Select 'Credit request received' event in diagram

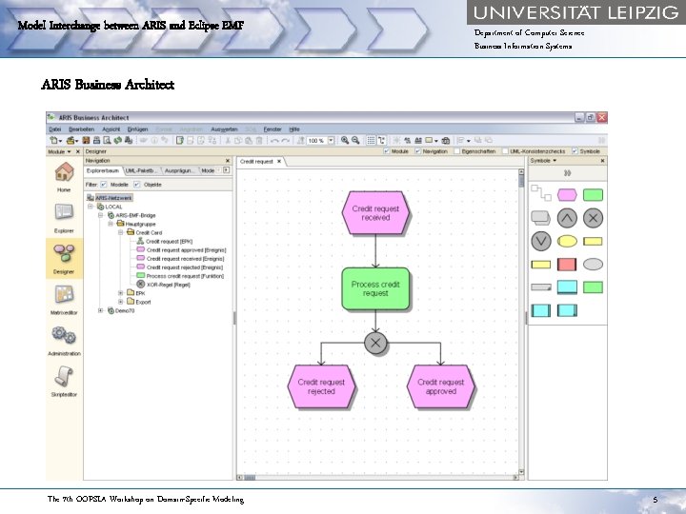point(375,213)
